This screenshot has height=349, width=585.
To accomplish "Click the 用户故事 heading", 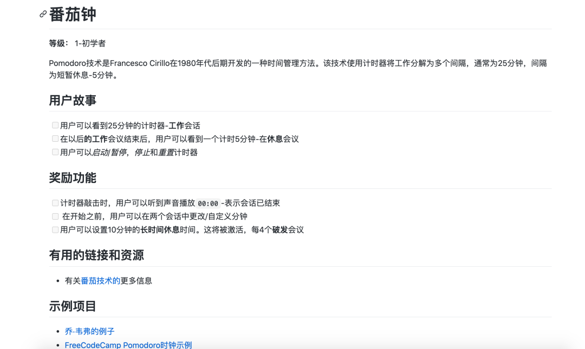I will (x=73, y=100).
